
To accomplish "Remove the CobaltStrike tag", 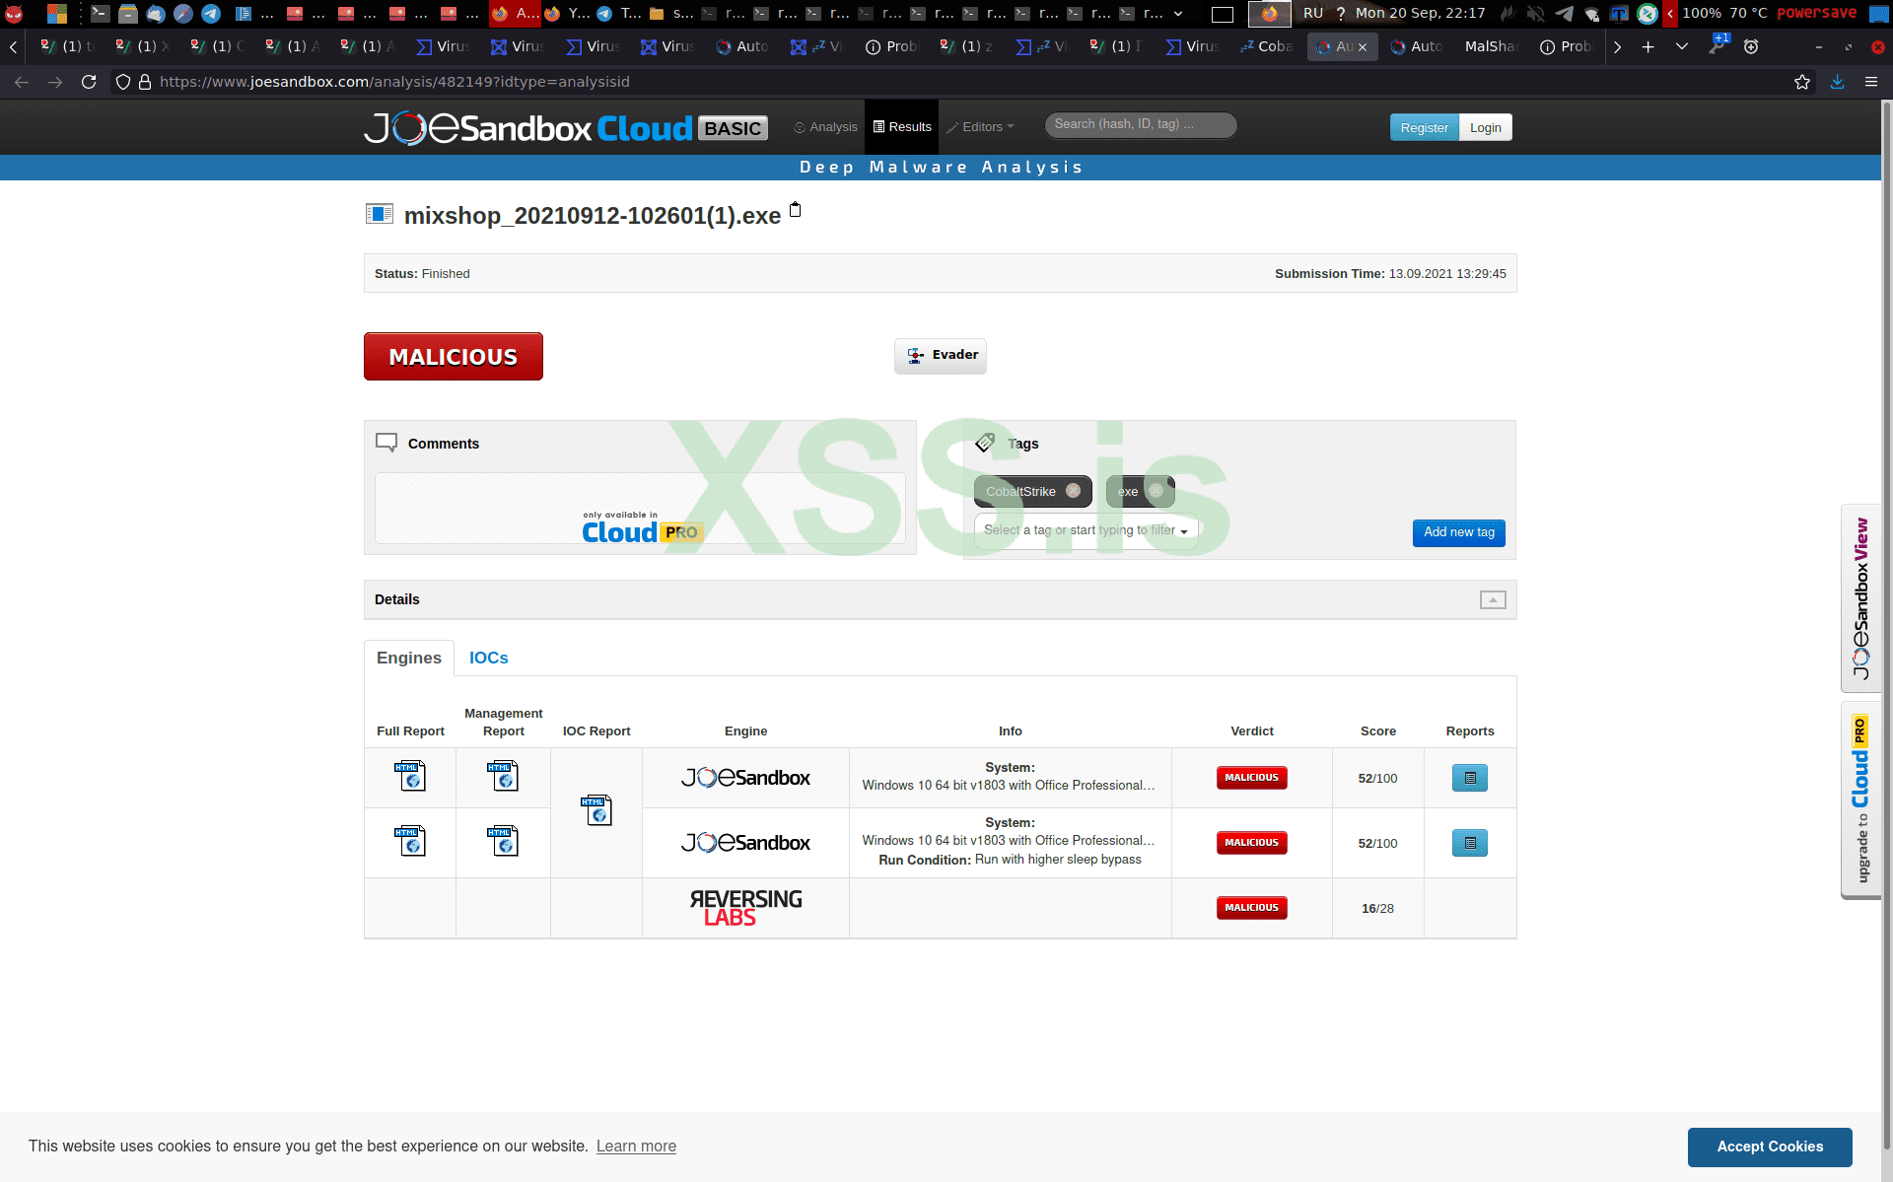I will (x=1073, y=491).
